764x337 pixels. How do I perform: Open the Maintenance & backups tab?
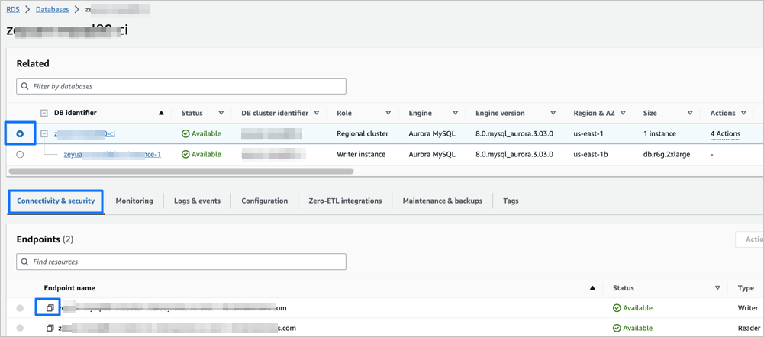pos(443,201)
